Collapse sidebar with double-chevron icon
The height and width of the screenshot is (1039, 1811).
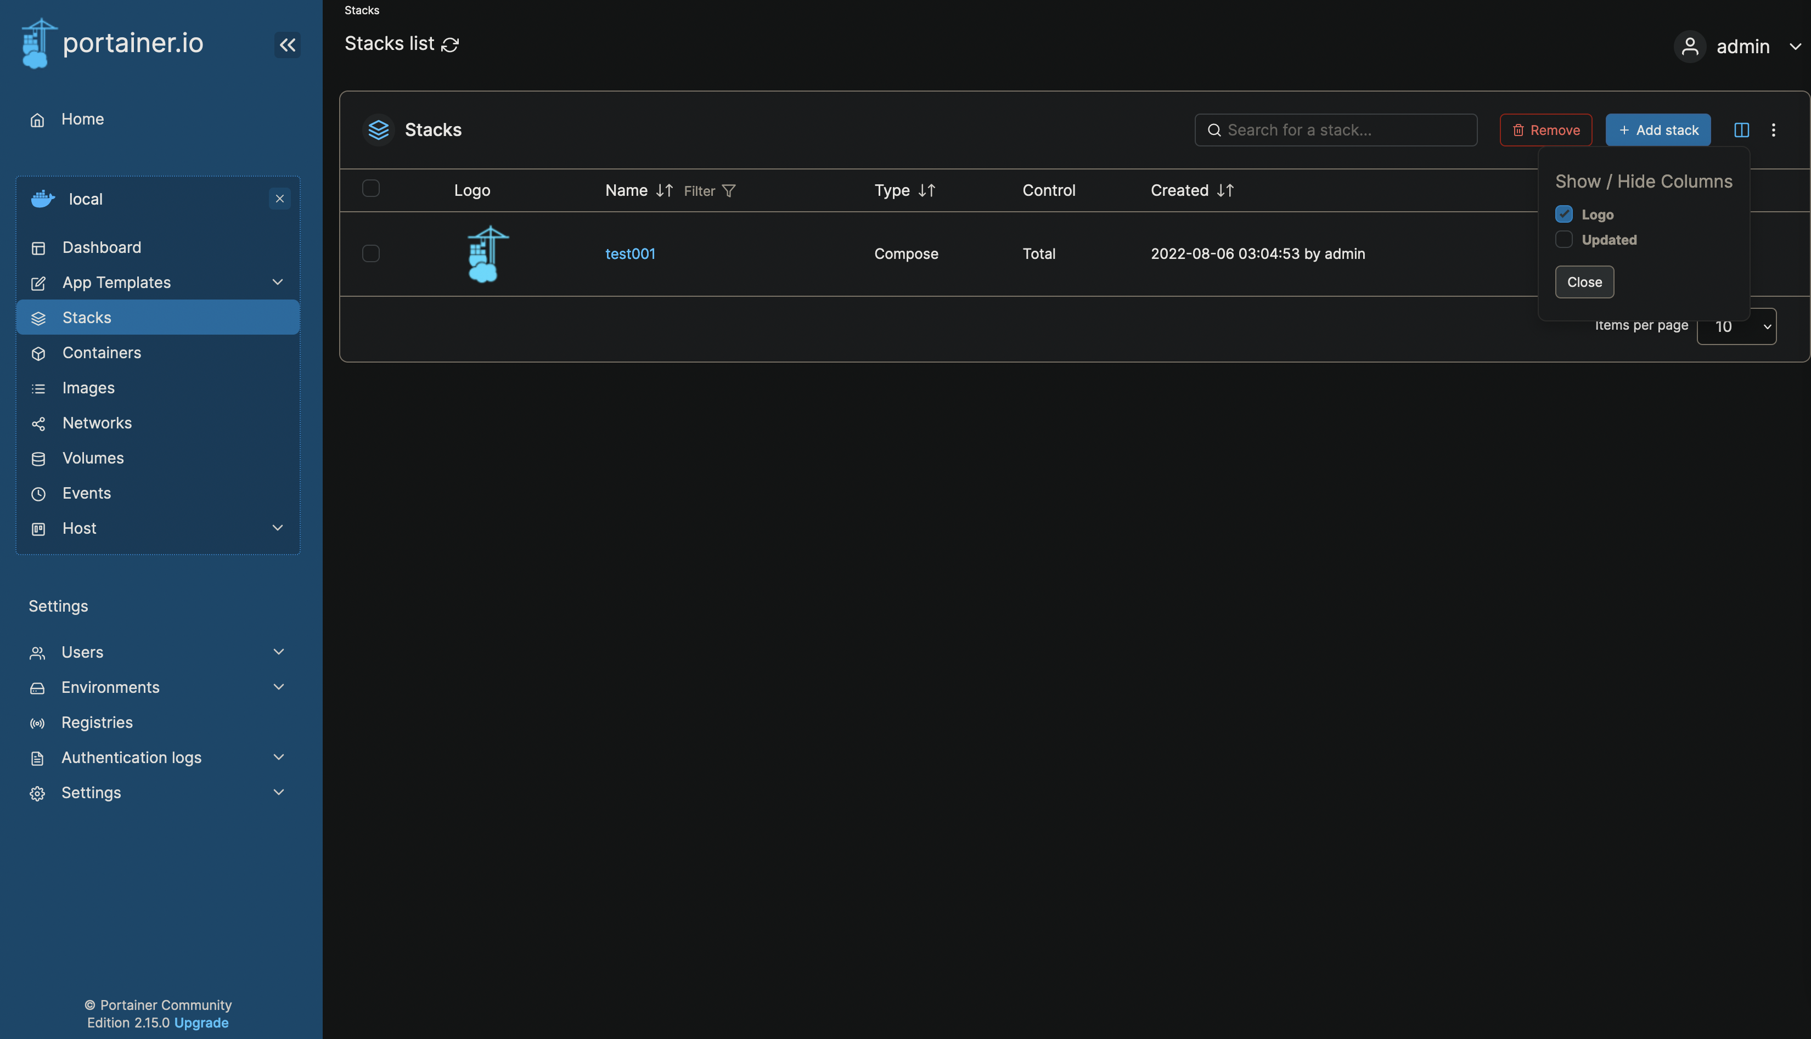pos(287,45)
